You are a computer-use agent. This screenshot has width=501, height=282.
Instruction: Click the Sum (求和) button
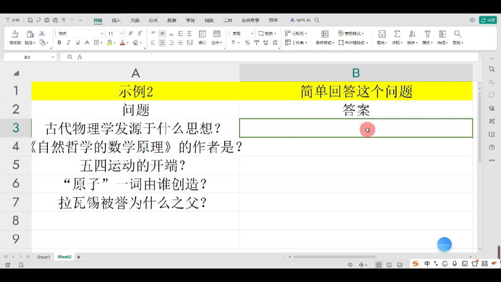click(397, 38)
